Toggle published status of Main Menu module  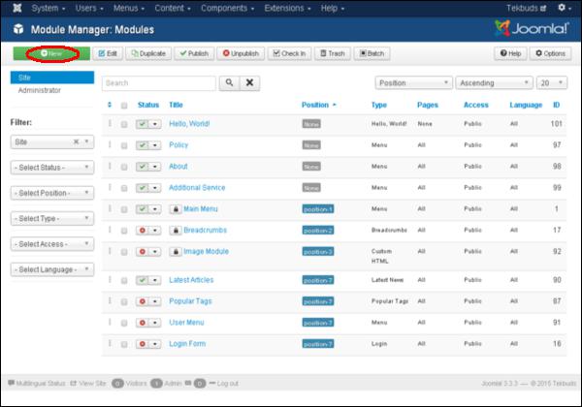(x=143, y=209)
